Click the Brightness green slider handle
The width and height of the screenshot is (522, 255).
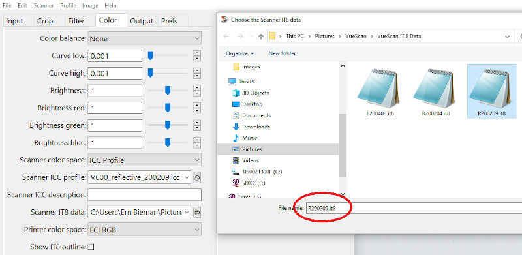[x=168, y=125]
